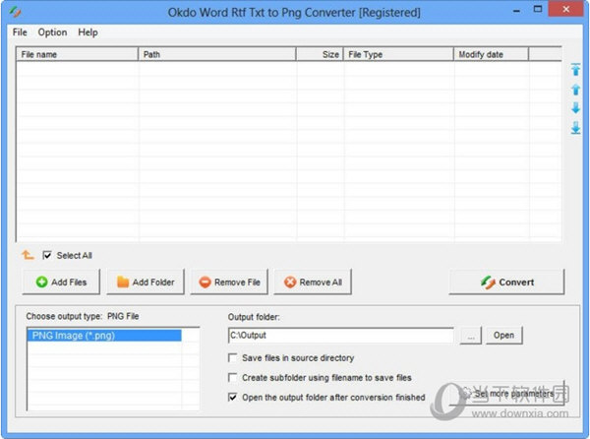The height and width of the screenshot is (439, 590).
Task: Open the output folder with the Open button
Action: 503,335
